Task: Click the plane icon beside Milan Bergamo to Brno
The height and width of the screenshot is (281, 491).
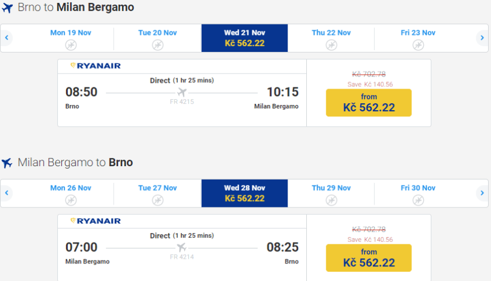Action: [x=7, y=163]
